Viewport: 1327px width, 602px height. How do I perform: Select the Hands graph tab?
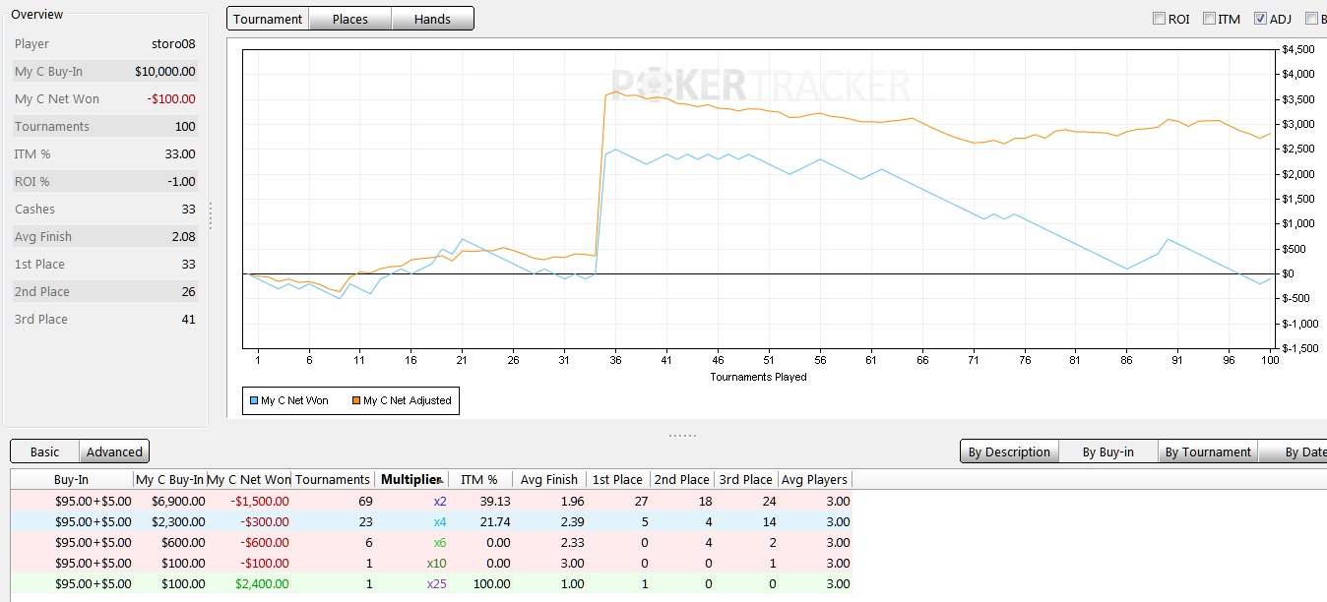432,19
